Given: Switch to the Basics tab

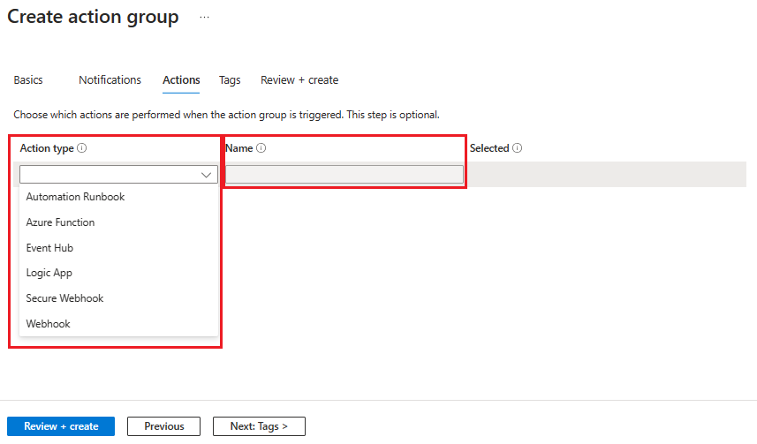Looking at the screenshot, I should coord(28,80).
